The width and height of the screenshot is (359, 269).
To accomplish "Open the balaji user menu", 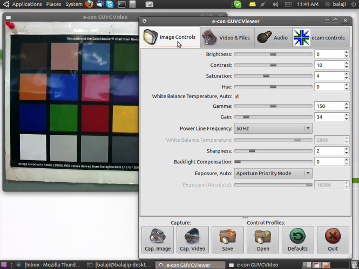I will (x=336, y=4).
